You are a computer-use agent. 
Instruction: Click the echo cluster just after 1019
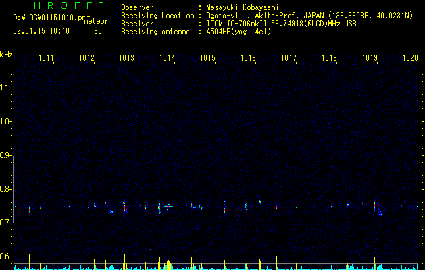point(380,213)
